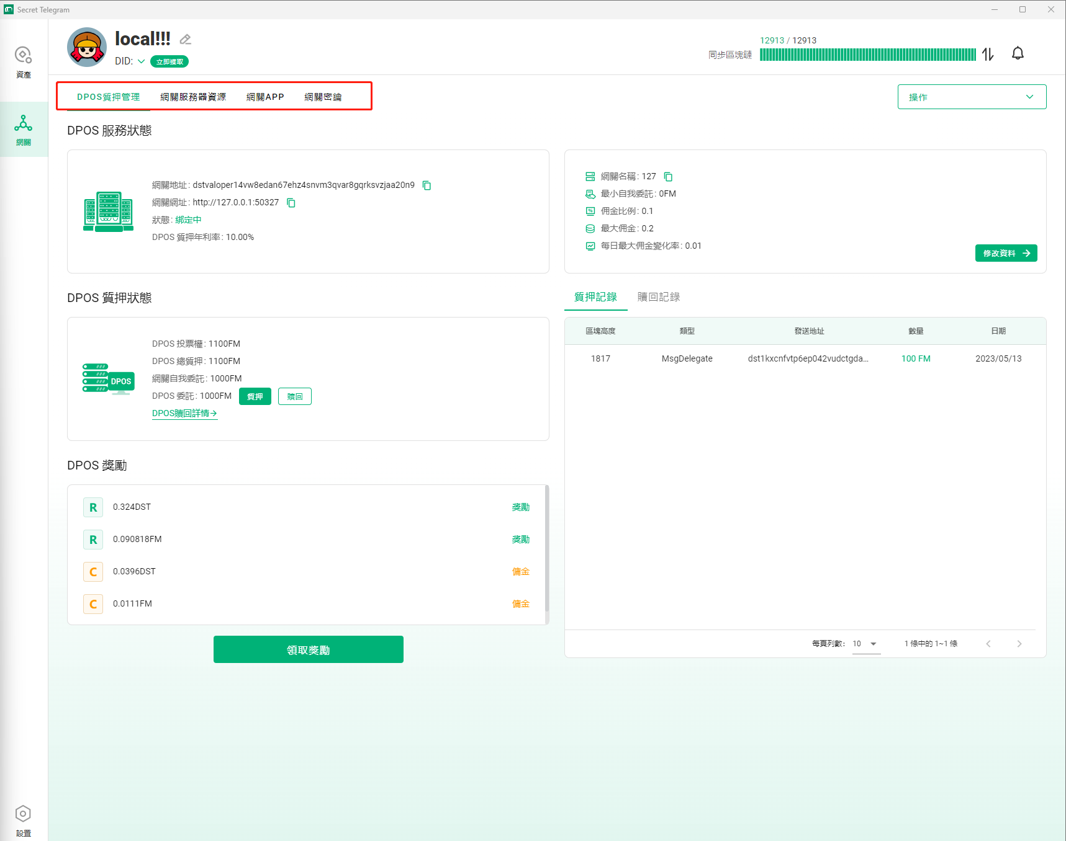Click the block height 1817 cell
The image size is (1066, 841).
coord(600,358)
